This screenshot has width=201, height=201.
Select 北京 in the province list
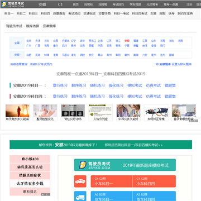29,41
